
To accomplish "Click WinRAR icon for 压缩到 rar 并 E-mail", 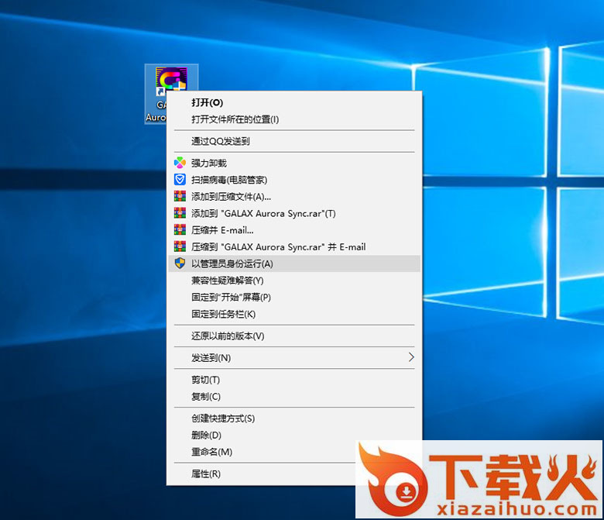I will click(180, 247).
